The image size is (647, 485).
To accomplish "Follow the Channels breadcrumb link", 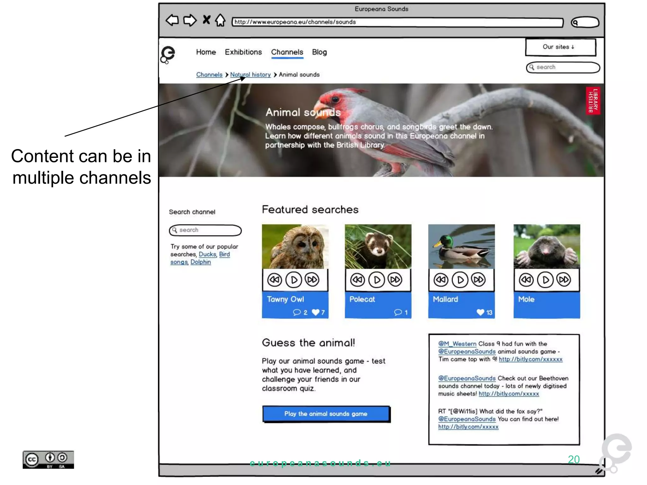I will [209, 75].
